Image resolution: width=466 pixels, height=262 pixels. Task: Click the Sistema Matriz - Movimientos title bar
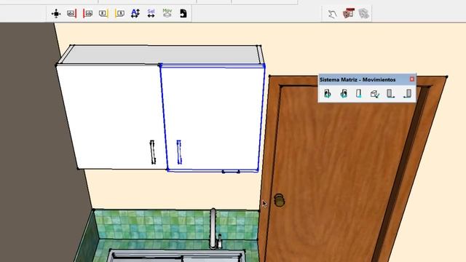click(x=358, y=79)
